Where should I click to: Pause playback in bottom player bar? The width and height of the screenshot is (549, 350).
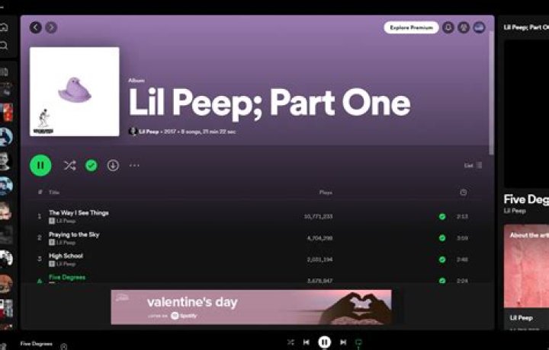pos(324,342)
